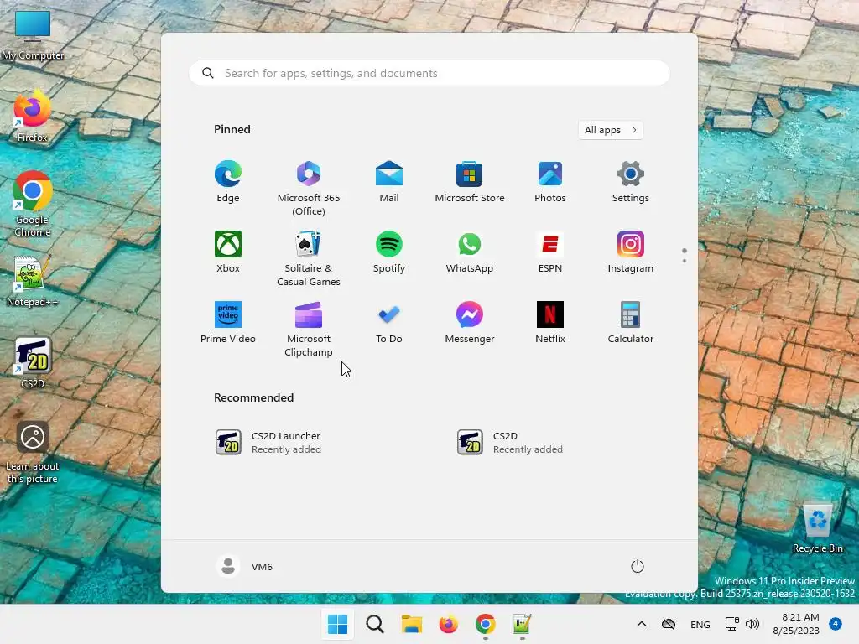Click the volume speaker tray icon
859x644 pixels.
coord(752,624)
